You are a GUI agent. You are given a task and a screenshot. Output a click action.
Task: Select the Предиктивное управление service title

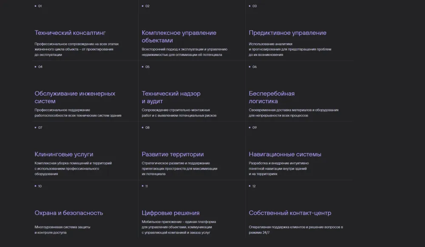click(x=287, y=33)
